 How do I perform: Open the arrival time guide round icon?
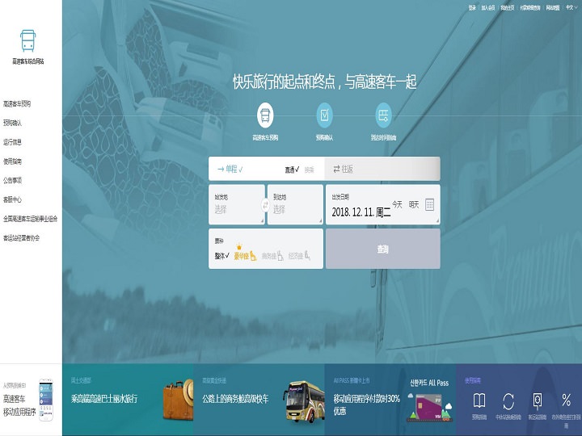coord(383,115)
